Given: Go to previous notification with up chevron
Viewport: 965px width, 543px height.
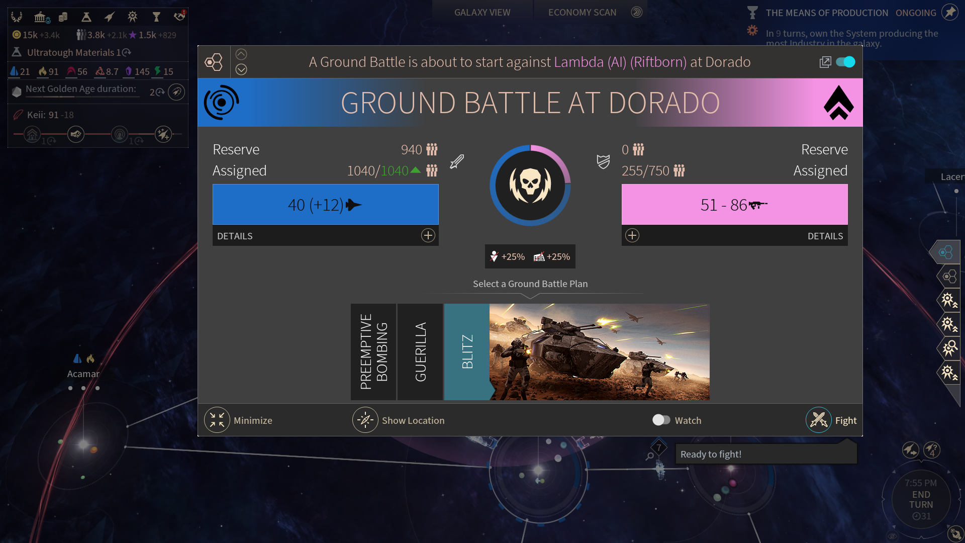Looking at the screenshot, I should pyautogui.click(x=241, y=54).
